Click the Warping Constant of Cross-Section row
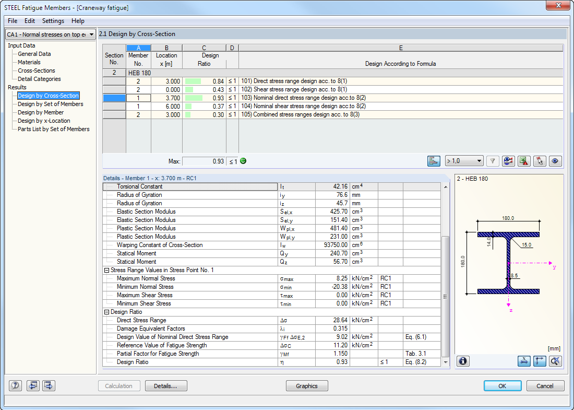574x410 pixels. (x=272, y=245)
